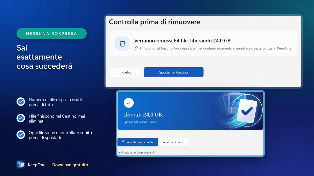Click the green checkmark circle above 'Liberati 24,0 GB.'

coord(128,103)
